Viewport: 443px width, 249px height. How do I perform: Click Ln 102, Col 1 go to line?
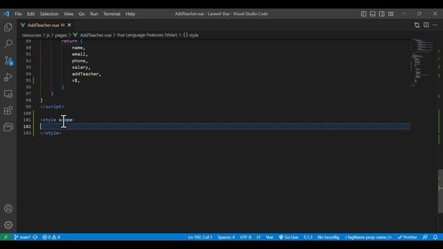pos(200,237)
